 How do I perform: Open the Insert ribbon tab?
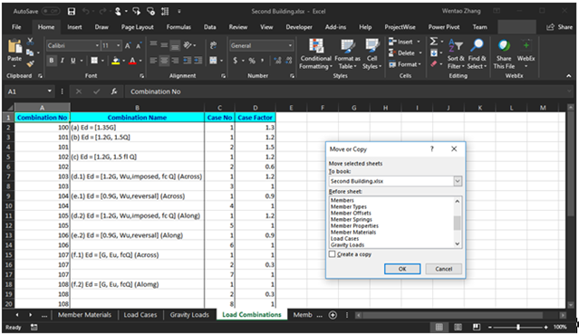tap(74, 27)
